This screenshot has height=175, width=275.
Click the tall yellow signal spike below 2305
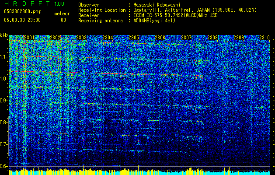[138, 168]
